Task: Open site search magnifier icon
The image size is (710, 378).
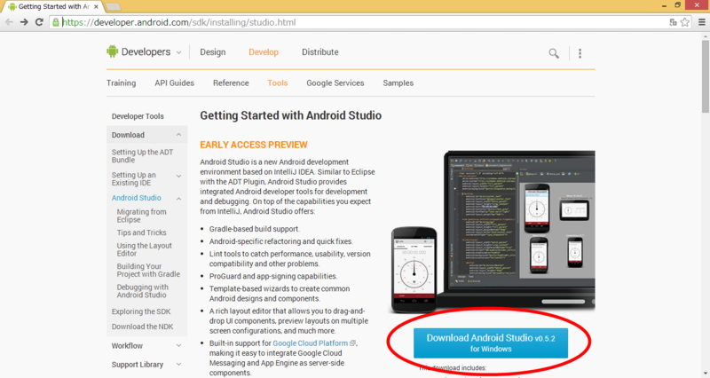Action: click(554, 53)
